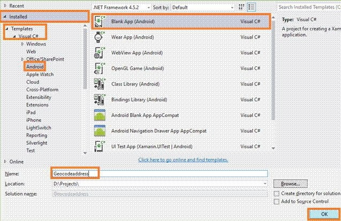Screen dimensions: 341x221
Task: Open the Location path dropdown
Action: [x=265, y=184]
